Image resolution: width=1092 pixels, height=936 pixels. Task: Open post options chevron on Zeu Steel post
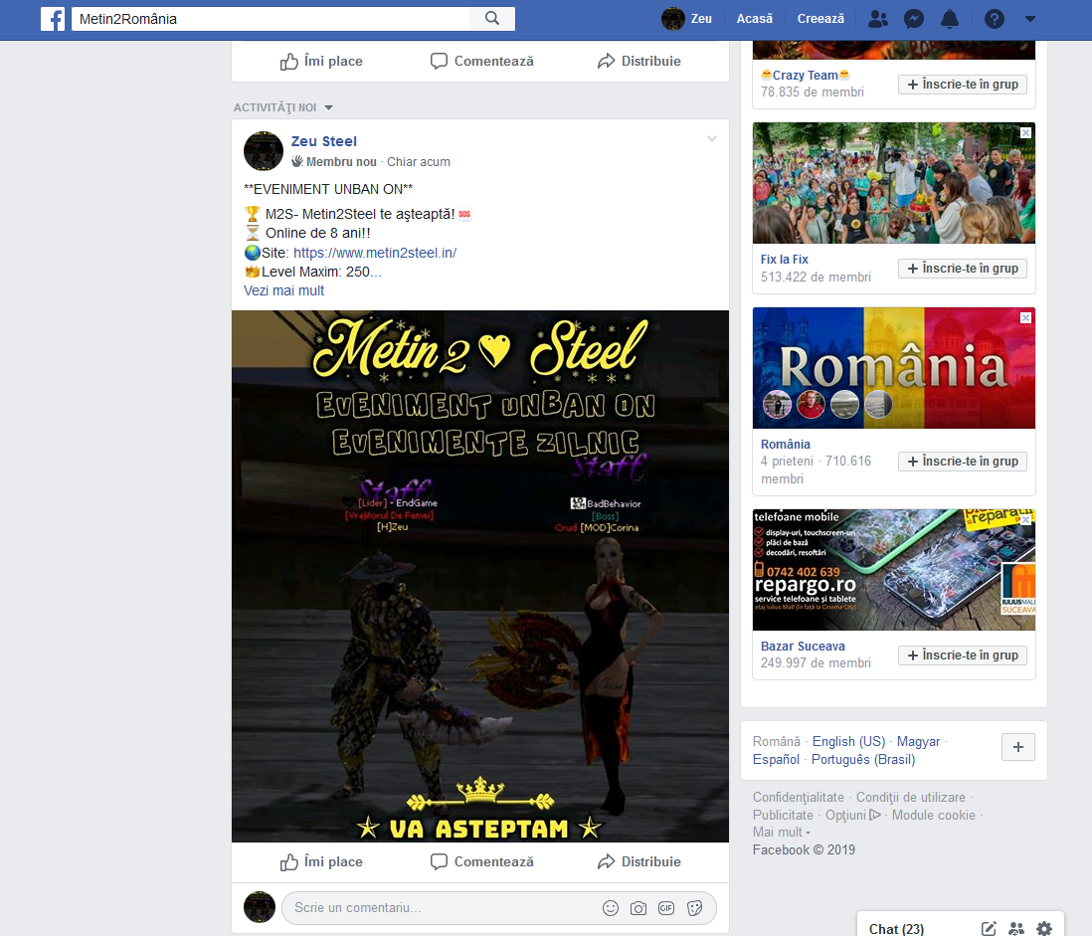(x=712, y=138)
